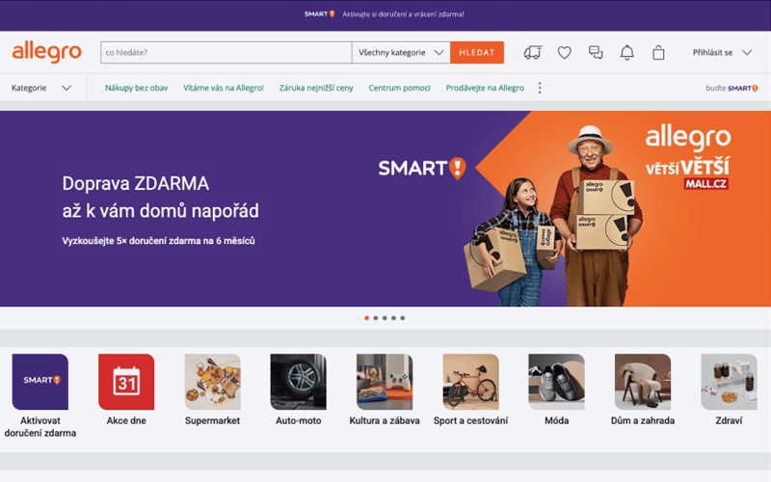Focus the 'co hledáte?' search field

click(x=226, y=53)
